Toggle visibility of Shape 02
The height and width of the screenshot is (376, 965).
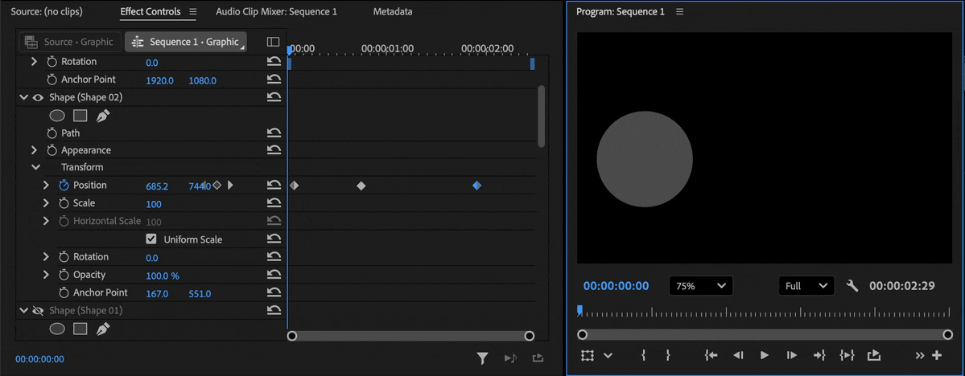pos(38,97)
